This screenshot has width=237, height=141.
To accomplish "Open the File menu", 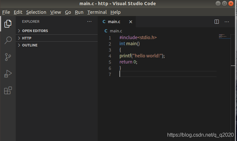I will 6,12.
